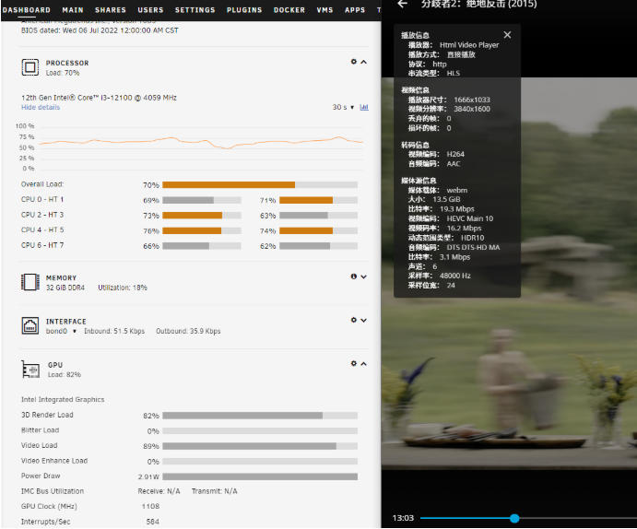
Task: Click the Inbound: 51.5 Kbps value
Action: click(114, 331)
